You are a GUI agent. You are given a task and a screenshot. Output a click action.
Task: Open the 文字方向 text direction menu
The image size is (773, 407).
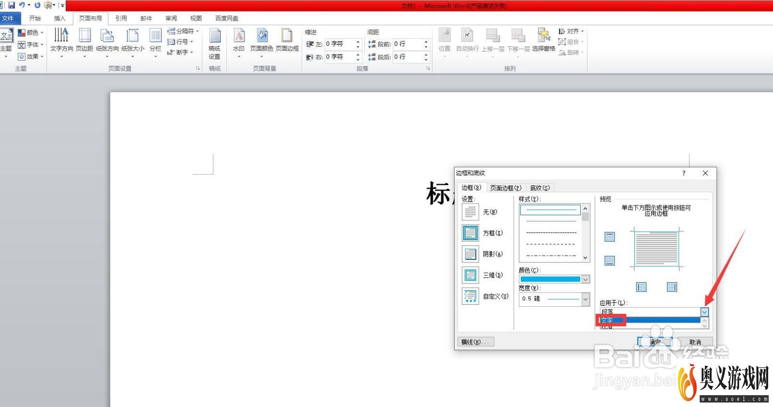coord(61,42)
